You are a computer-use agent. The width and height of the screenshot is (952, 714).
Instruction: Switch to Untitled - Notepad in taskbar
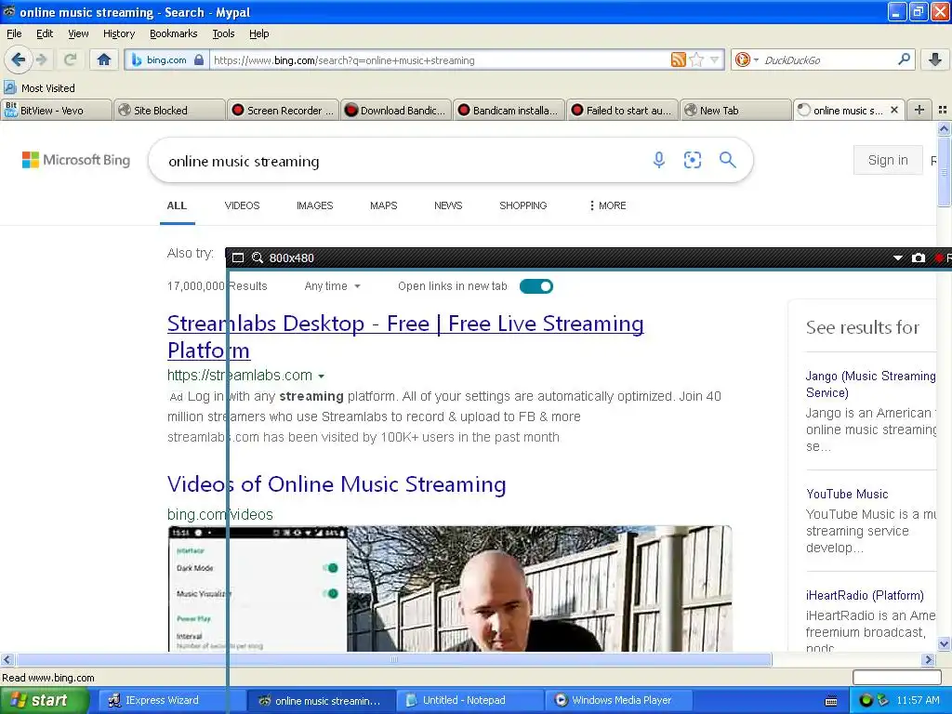click(469, 700)
